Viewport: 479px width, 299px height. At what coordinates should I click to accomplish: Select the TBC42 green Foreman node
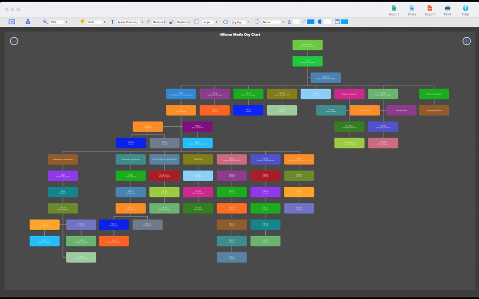[265, 241]
